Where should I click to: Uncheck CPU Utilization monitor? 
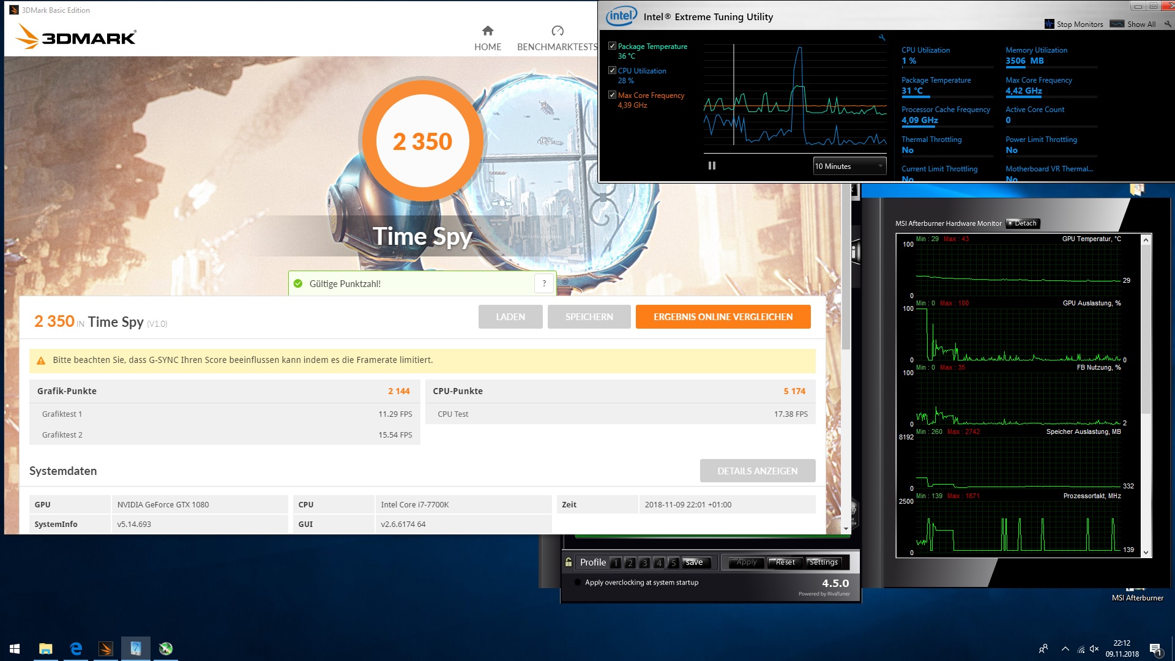tap(612, 70)
